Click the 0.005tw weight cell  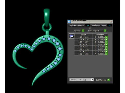(x=102, y=52)
